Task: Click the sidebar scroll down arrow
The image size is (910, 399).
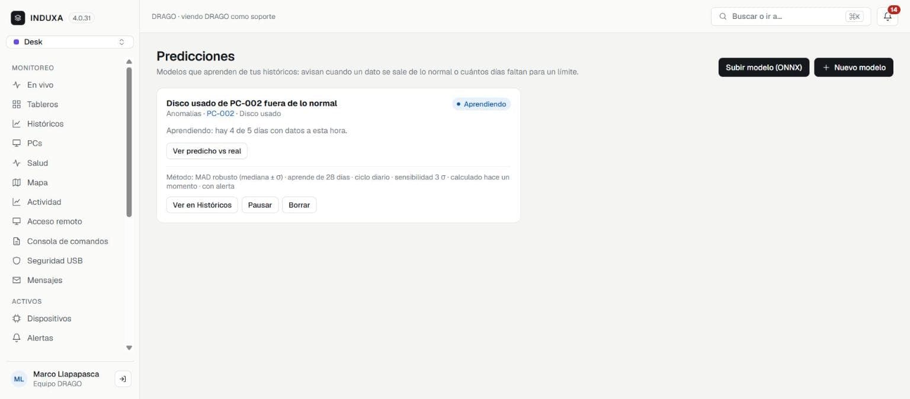Action: (x=129, y=348)
